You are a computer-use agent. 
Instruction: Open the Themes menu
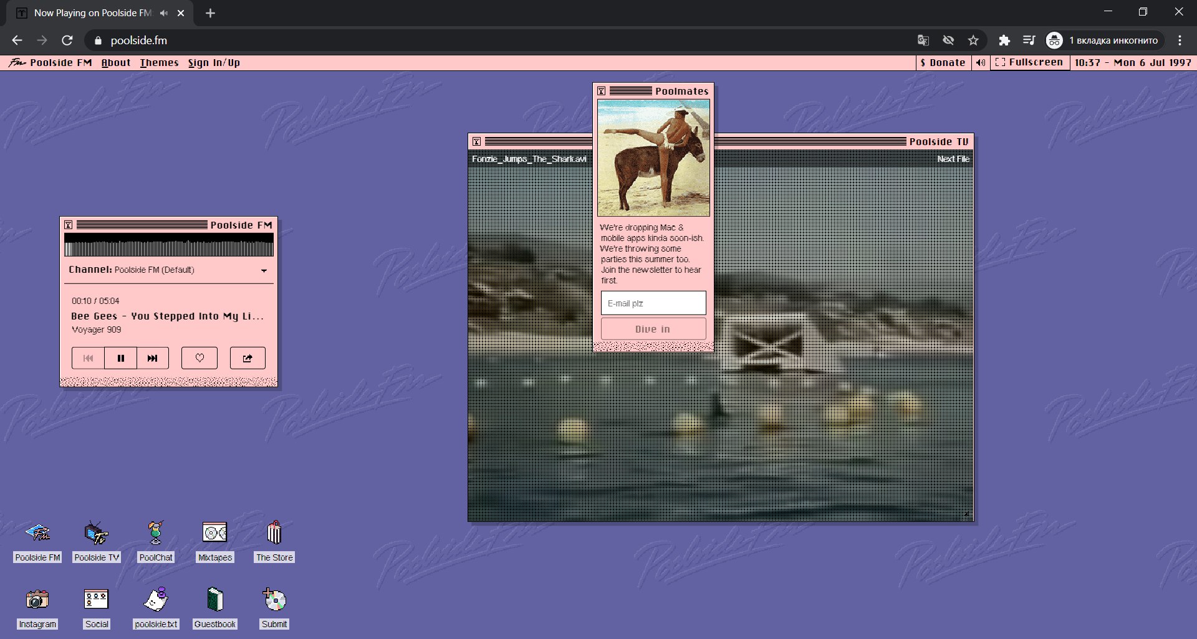(159, 62)
